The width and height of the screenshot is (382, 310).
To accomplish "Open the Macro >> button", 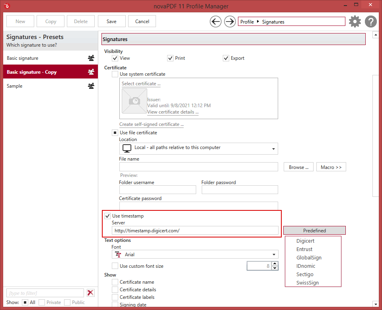I will pos(331,167).
